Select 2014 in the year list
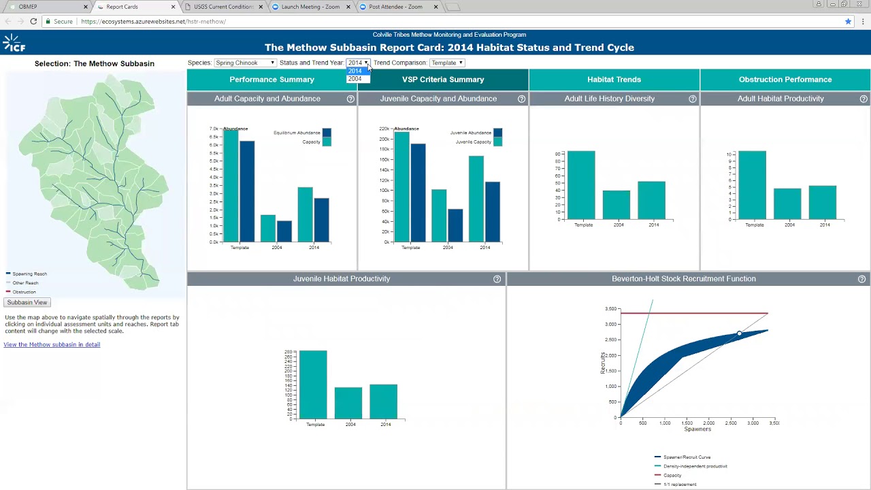871x490 pixels. [358, 71]
